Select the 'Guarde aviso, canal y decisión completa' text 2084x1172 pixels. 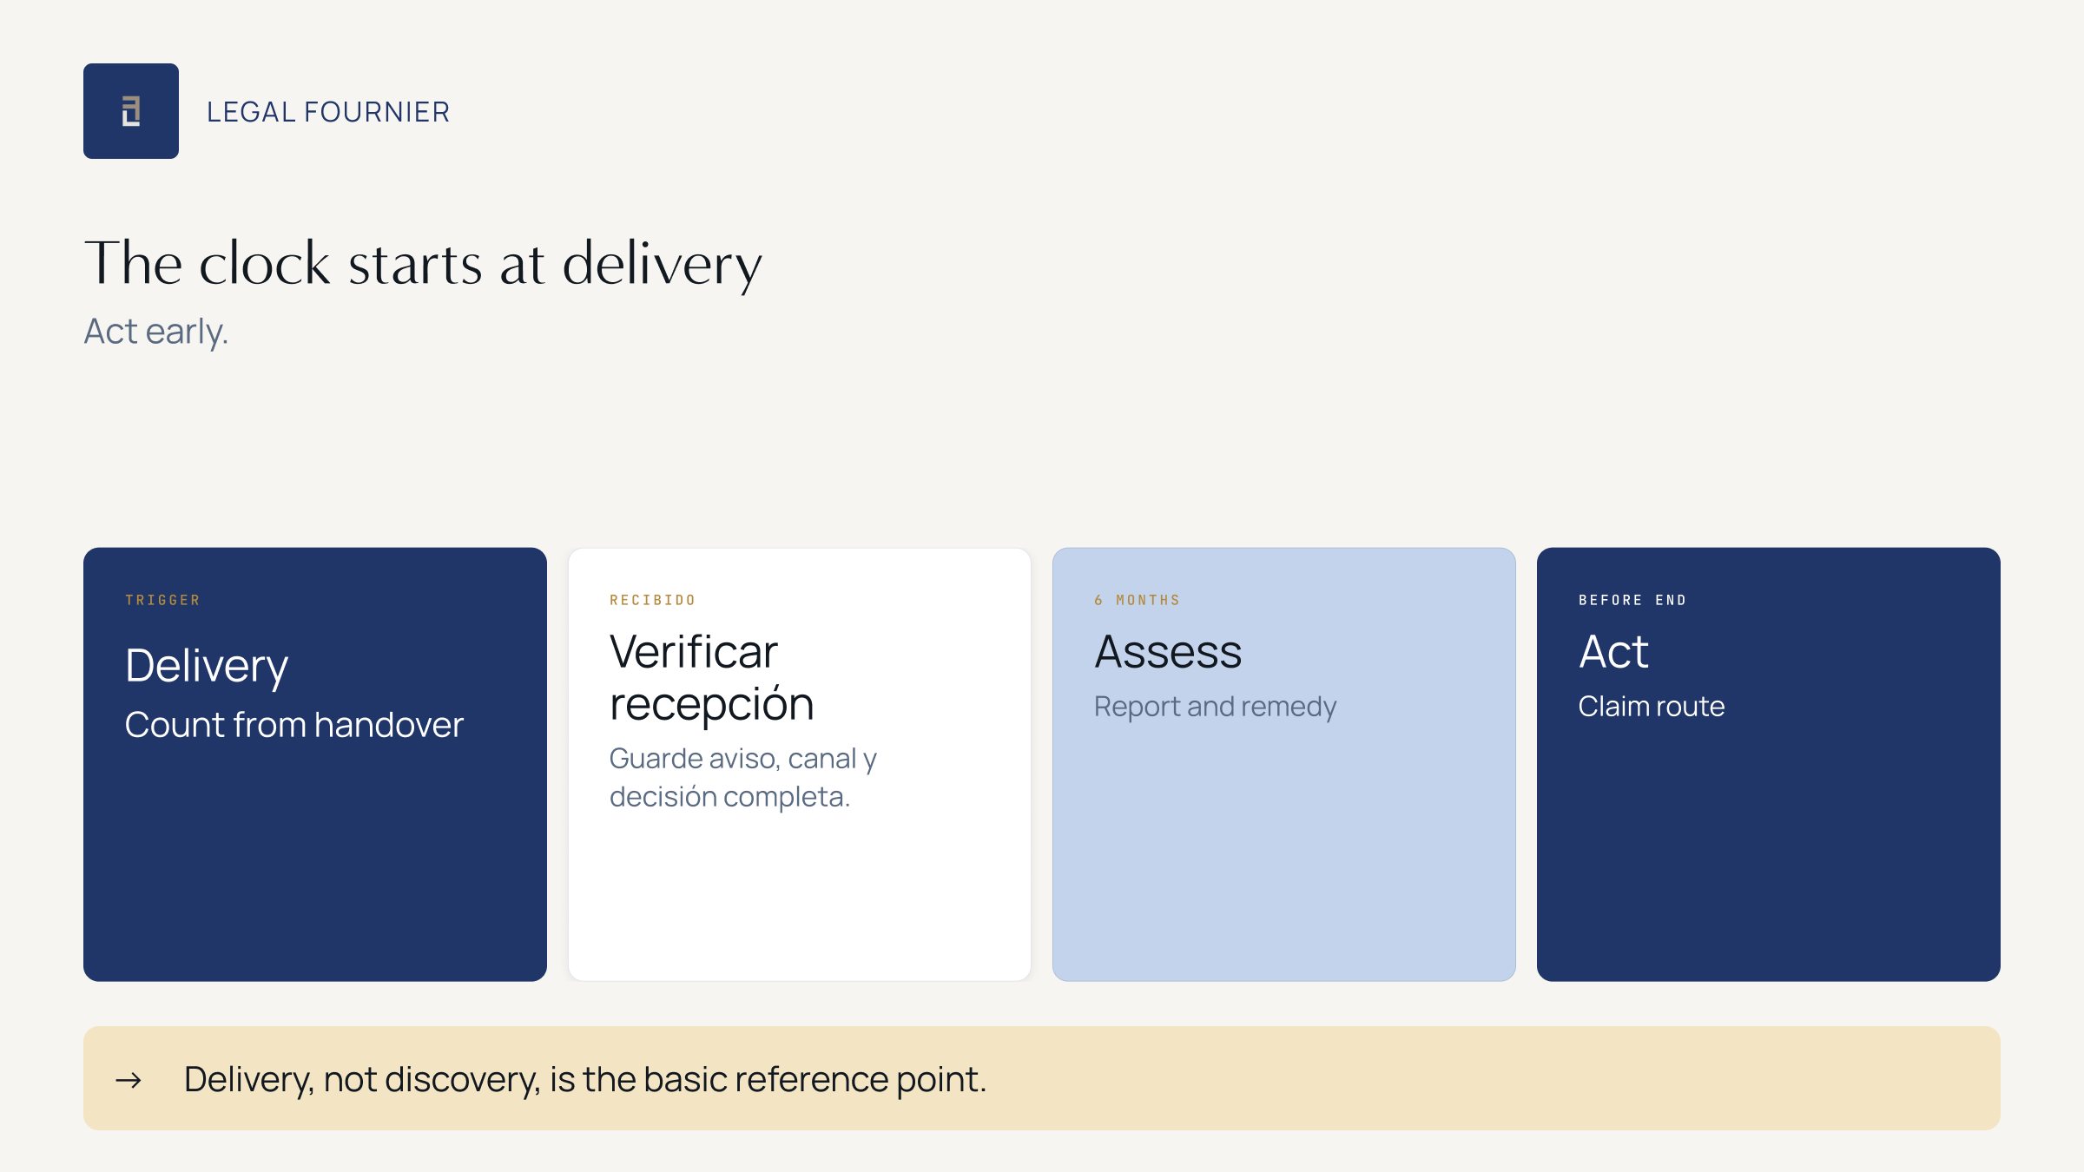pyautogui.click(x=743, y=777)
